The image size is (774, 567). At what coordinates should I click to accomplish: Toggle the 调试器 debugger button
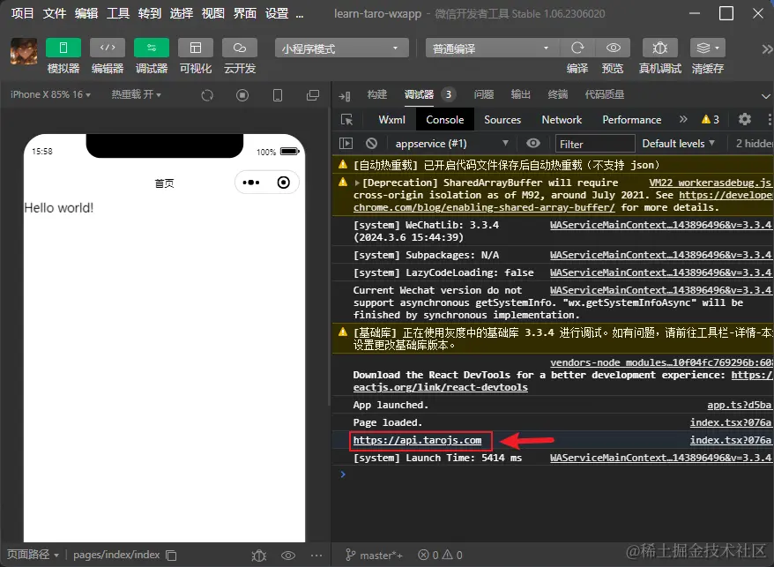pyautogui.click(x=152, y=48)
